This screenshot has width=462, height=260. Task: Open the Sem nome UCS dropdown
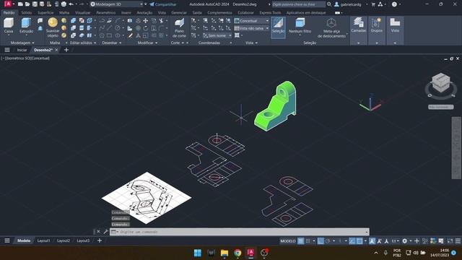coord(217,35)
